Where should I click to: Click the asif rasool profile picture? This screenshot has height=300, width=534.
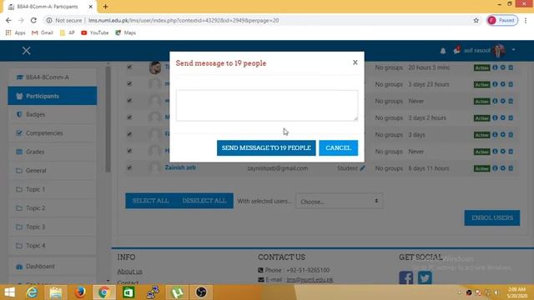point(499,51)
